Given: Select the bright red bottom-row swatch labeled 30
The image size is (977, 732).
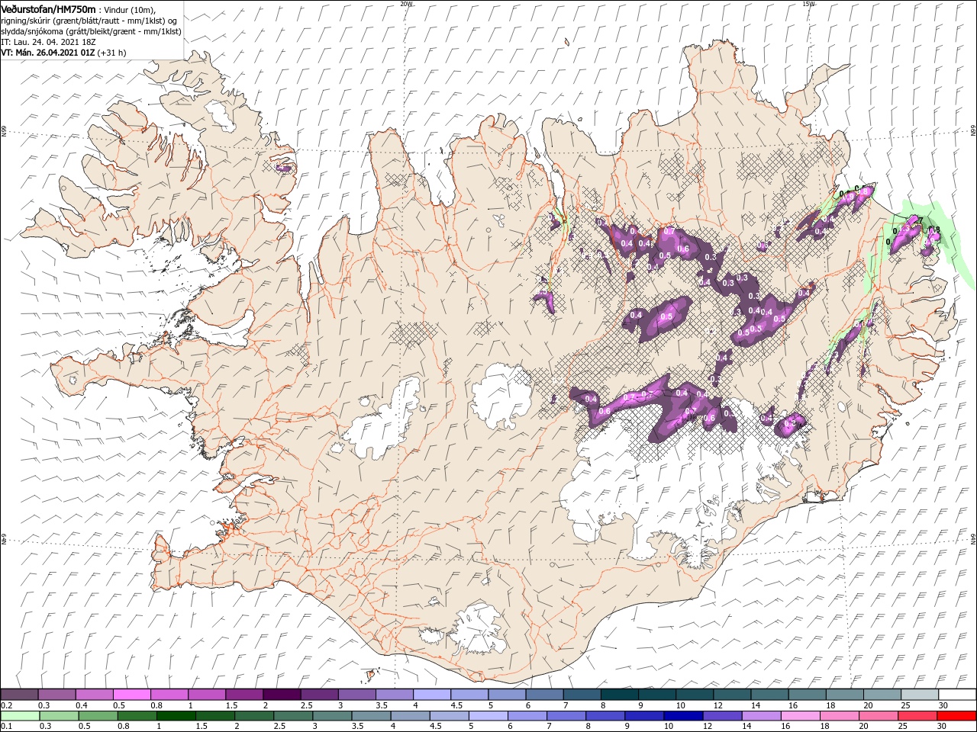Looking at the screenshot, I should [956, 716].
